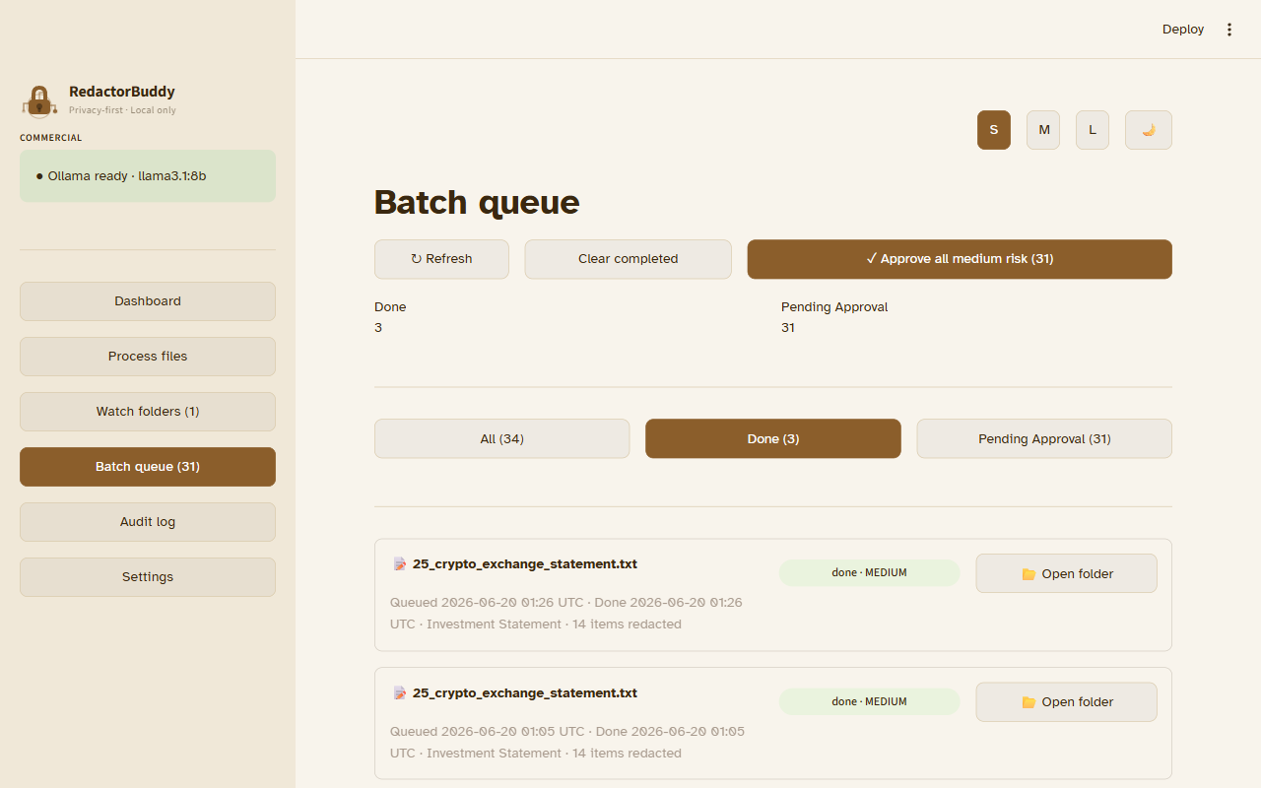Viewport: 1261px width, 788px height.
Task: Switch to Done (3) filter tab
Action: tap(773, 439)
